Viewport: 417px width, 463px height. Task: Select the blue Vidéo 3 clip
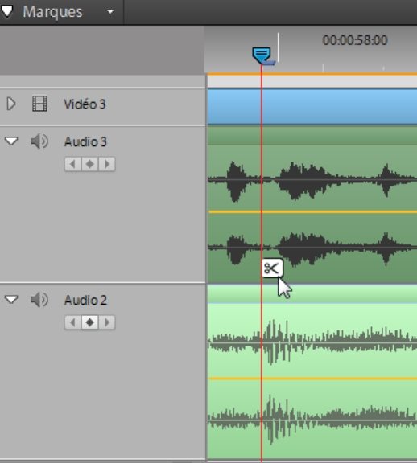(312, 107)
